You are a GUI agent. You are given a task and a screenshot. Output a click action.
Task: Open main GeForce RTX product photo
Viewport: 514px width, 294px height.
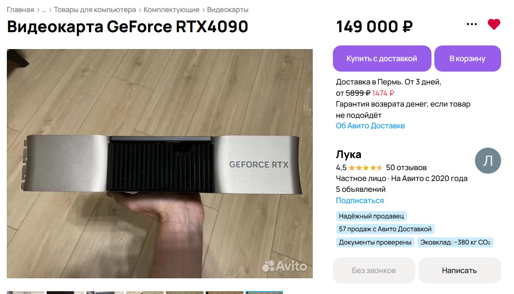coord(160,164)
